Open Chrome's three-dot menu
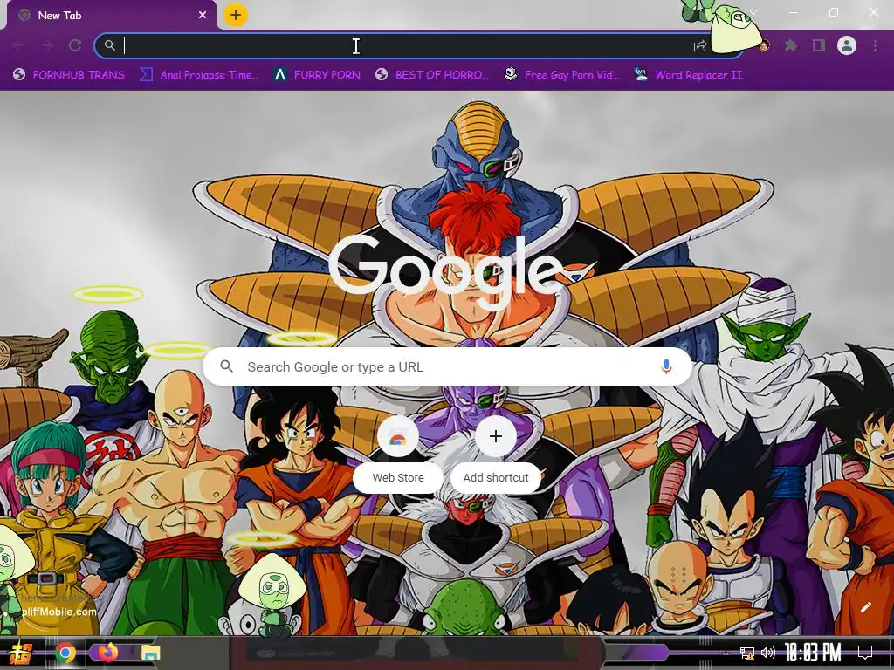This screenshot has width=894, height=670. point(875,45)
